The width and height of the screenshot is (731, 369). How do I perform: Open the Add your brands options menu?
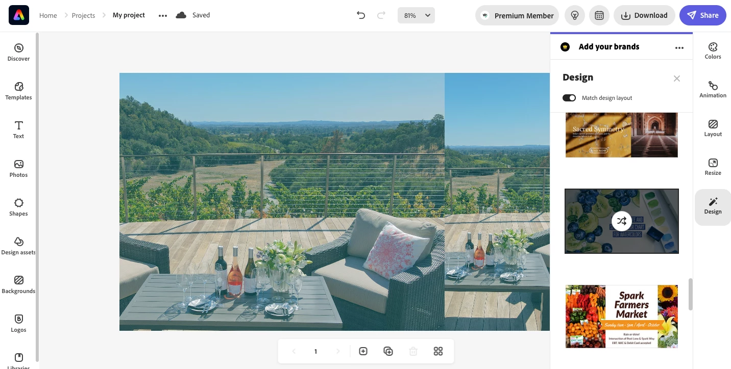tap(679, 47)
